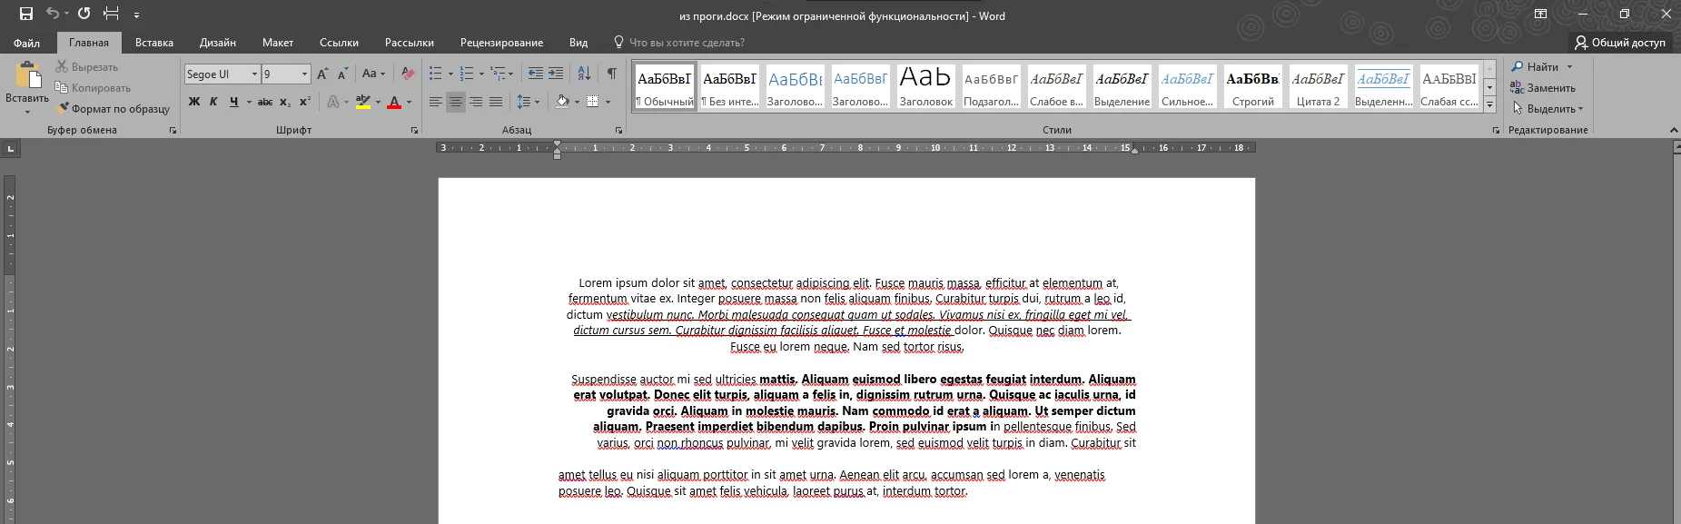This screenshot has width=1681, height=524.
Task: Open the Файл tab
Action: tap(26, 43)
